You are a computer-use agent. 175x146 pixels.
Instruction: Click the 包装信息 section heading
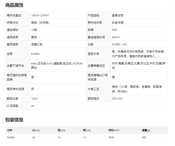[14, 120]
